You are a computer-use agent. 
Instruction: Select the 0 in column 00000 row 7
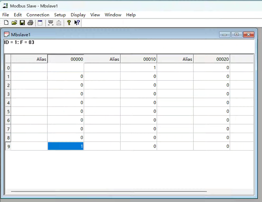pos(66,129)
